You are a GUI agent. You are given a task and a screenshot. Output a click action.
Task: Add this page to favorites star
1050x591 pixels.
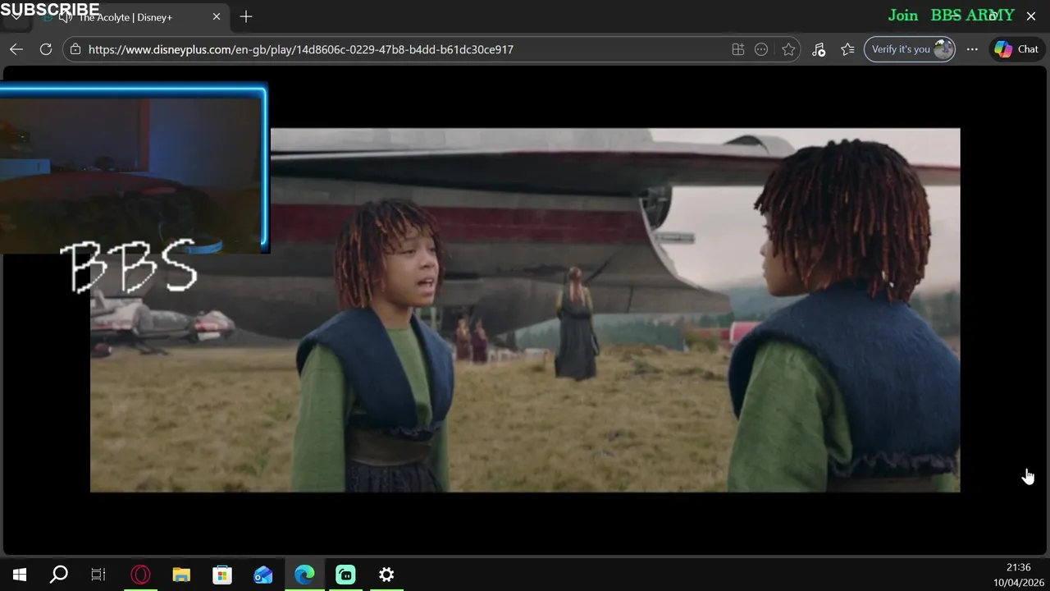[x=788, y=49]
